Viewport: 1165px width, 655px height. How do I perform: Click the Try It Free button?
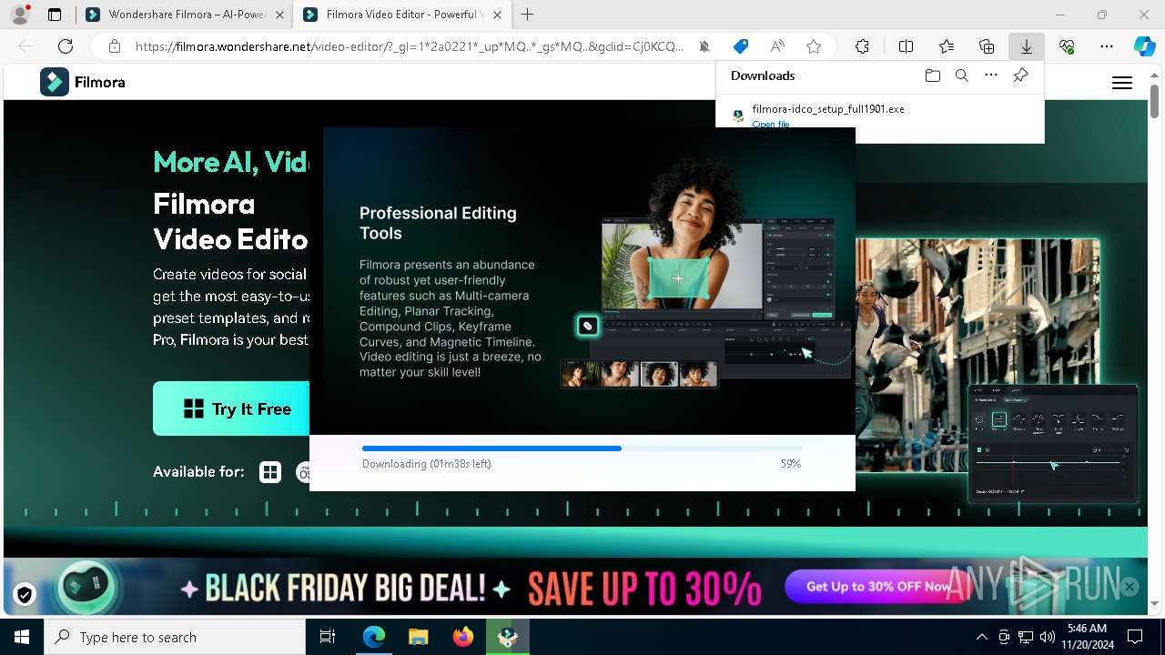point(231,408)
